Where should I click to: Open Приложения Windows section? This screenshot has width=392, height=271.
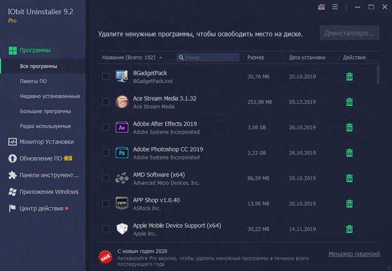click(49, 192)
